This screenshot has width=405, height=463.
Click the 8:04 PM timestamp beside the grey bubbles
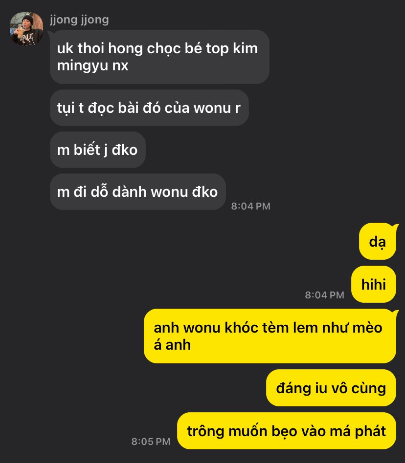tap(251, 206)
